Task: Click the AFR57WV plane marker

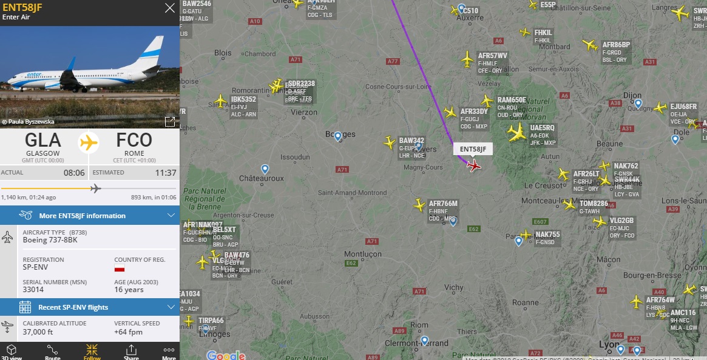Action: click(467, 59)
